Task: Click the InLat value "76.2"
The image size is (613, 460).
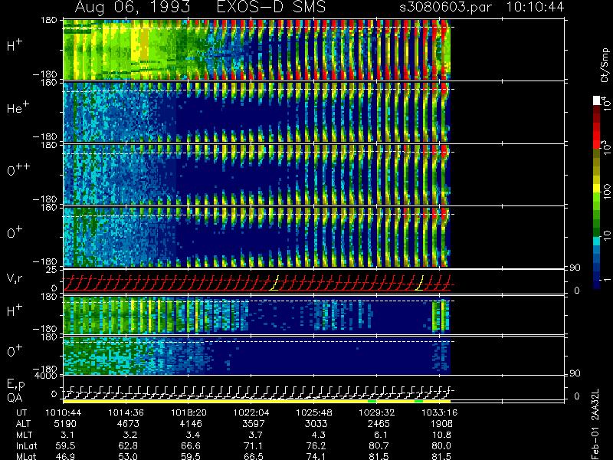Action: [316, 445]
